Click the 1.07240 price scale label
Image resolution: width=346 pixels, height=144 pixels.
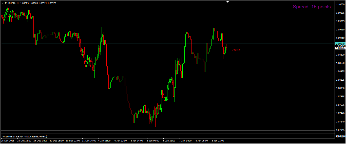pos(341,121)
